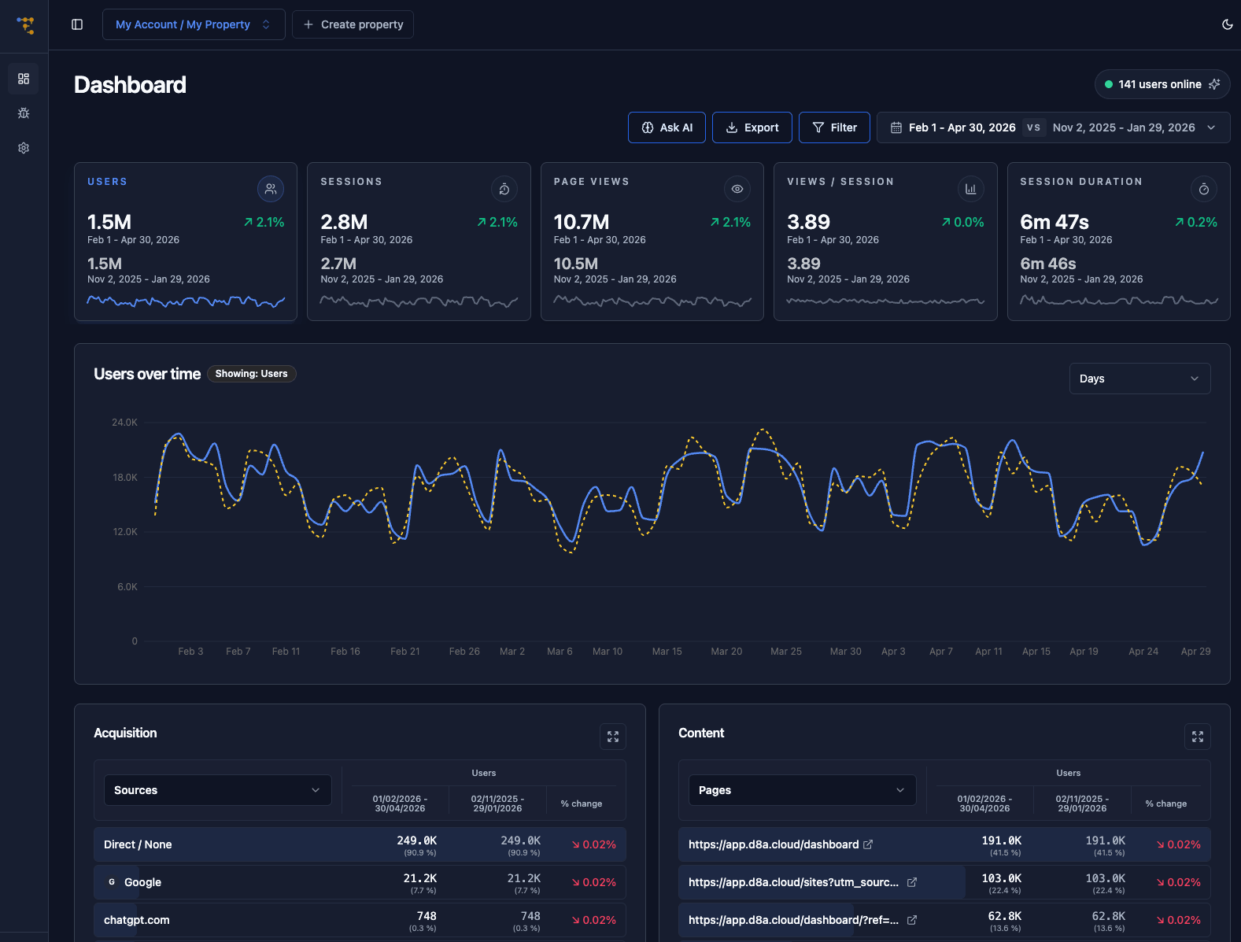Open app.d8a.cloud/dashboard external link icon
The width and height of the screenshot is (1241, 942).
click(x=868, y=844)
